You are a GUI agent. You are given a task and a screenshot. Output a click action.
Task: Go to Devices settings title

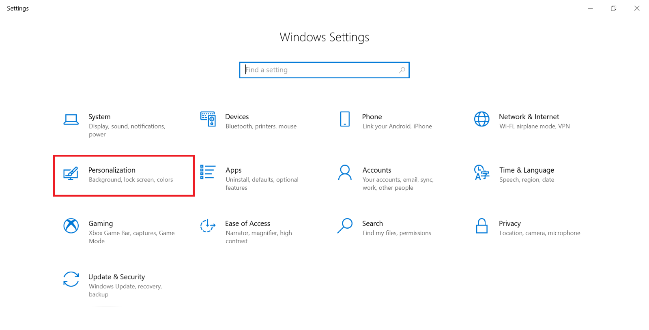coord(237,117)
